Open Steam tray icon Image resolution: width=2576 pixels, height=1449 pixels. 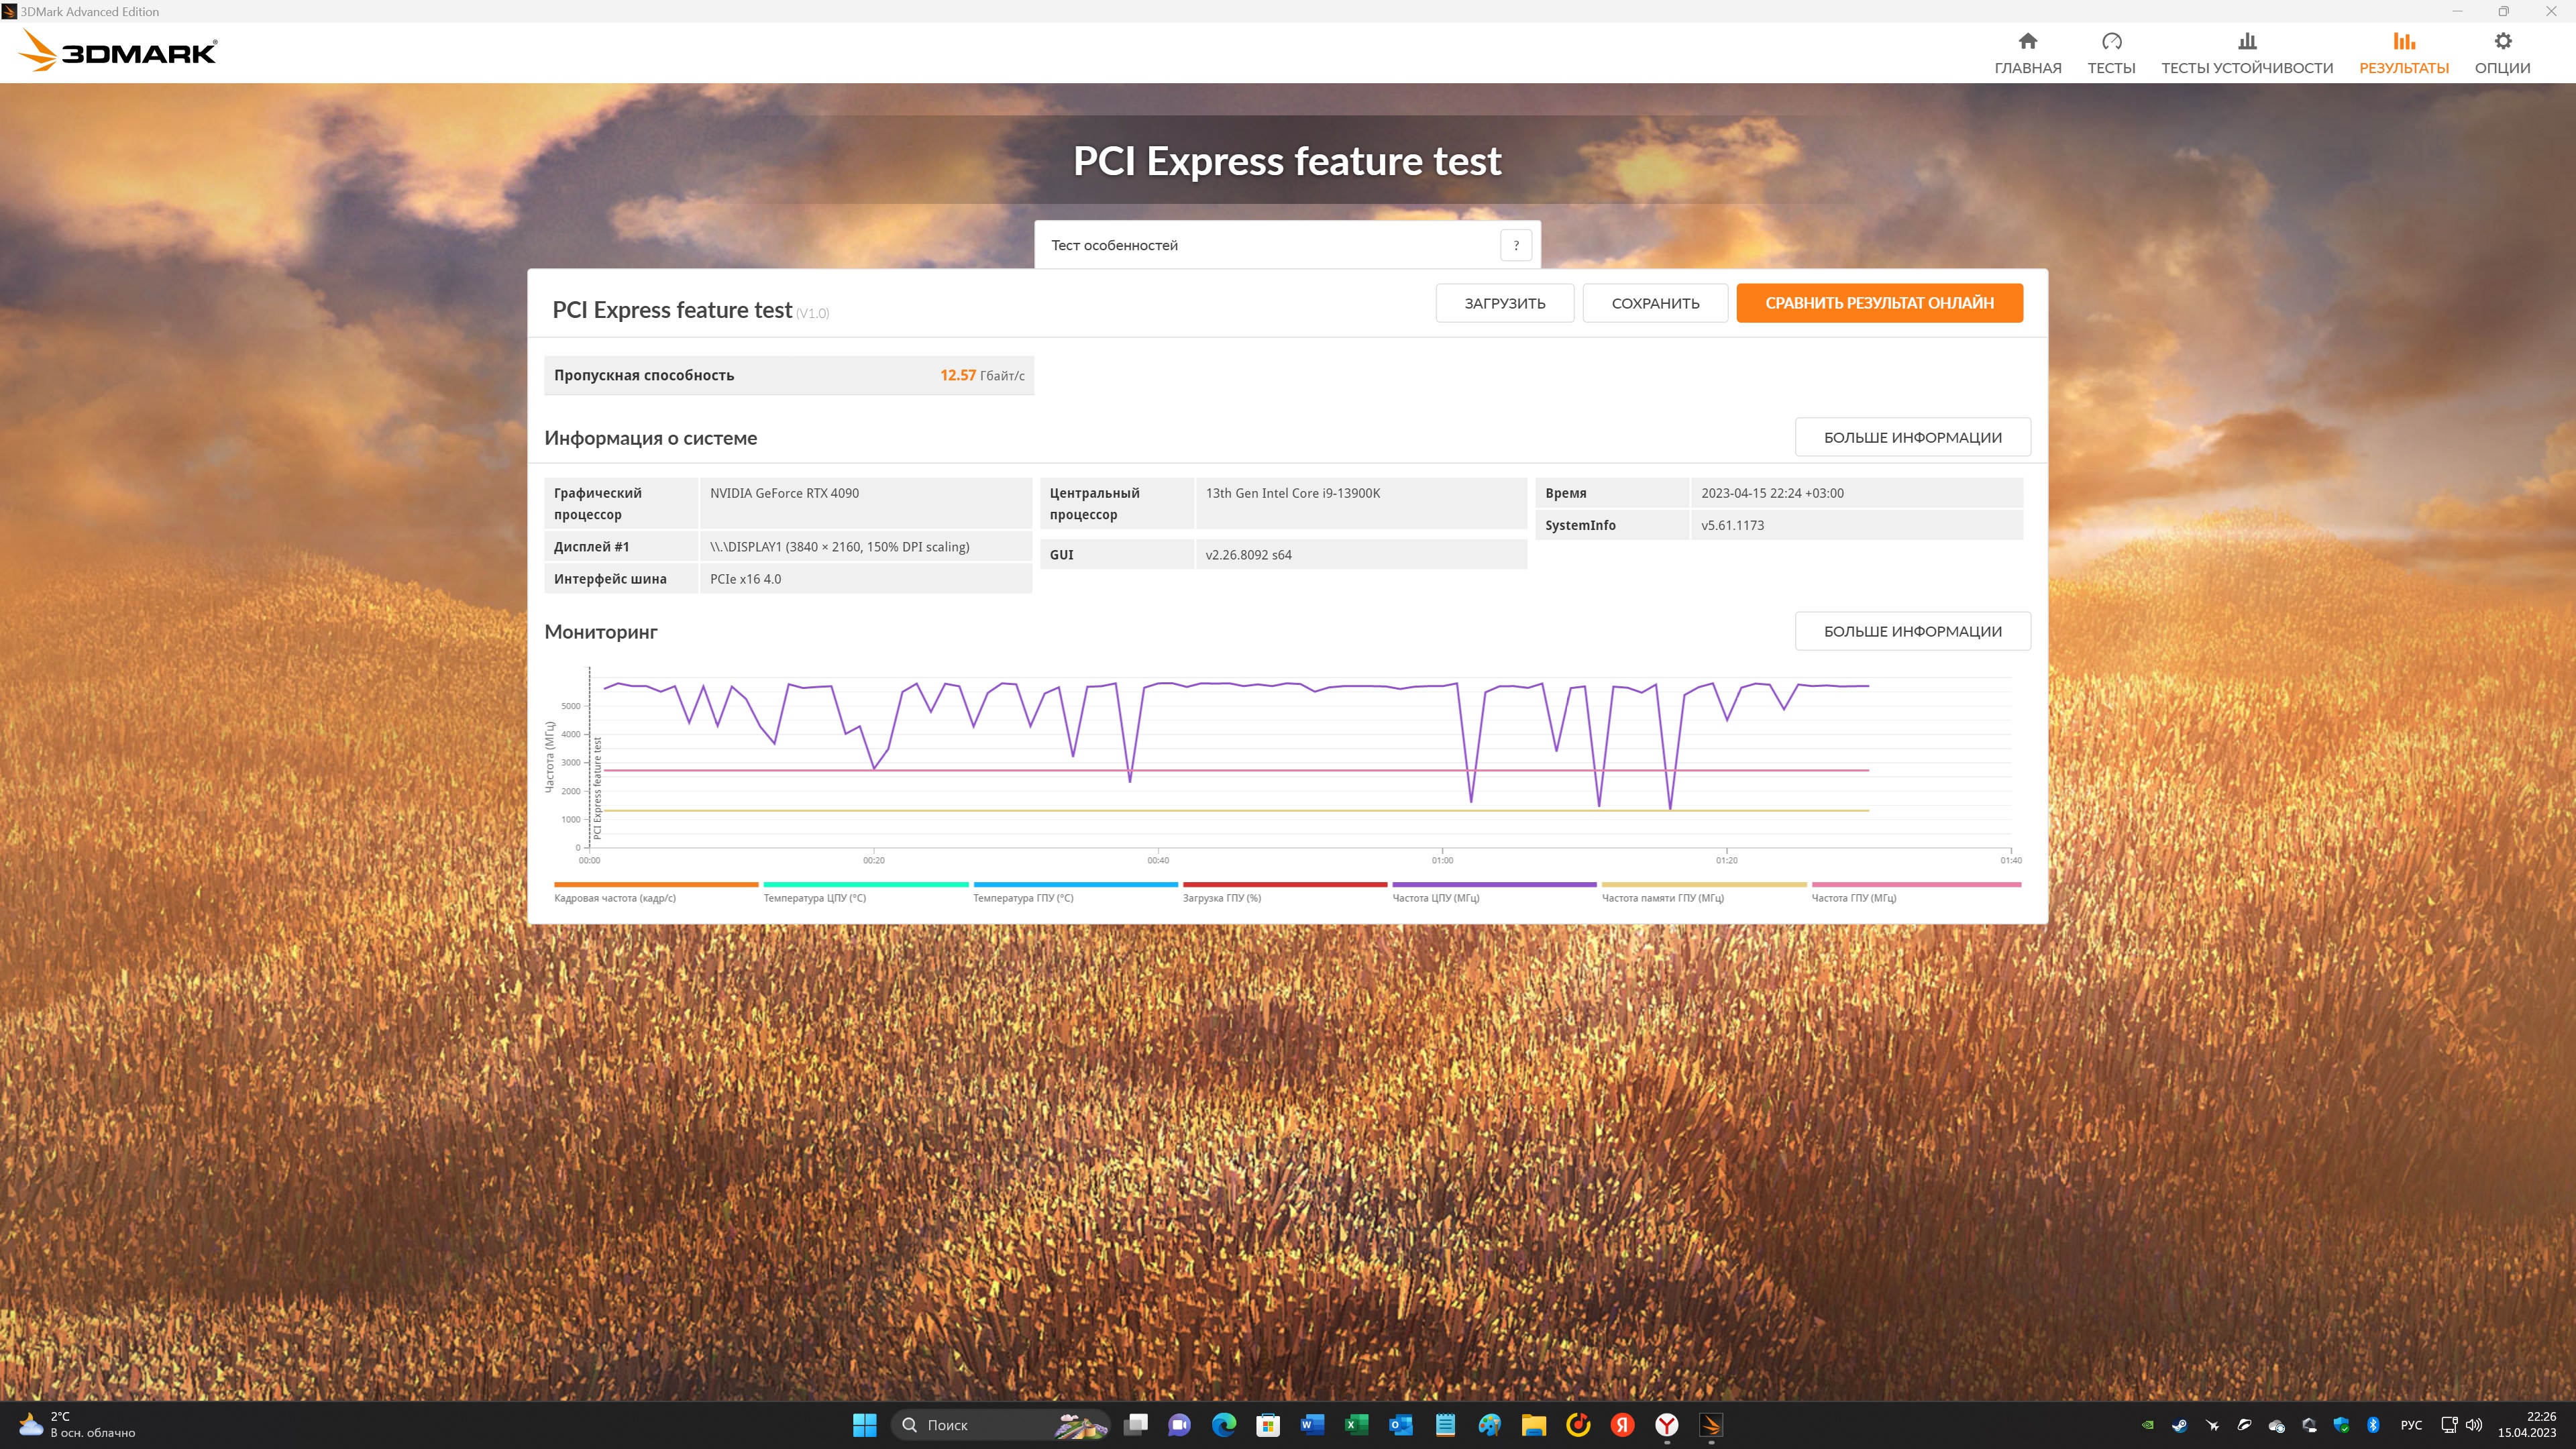coord(2179,1425)
